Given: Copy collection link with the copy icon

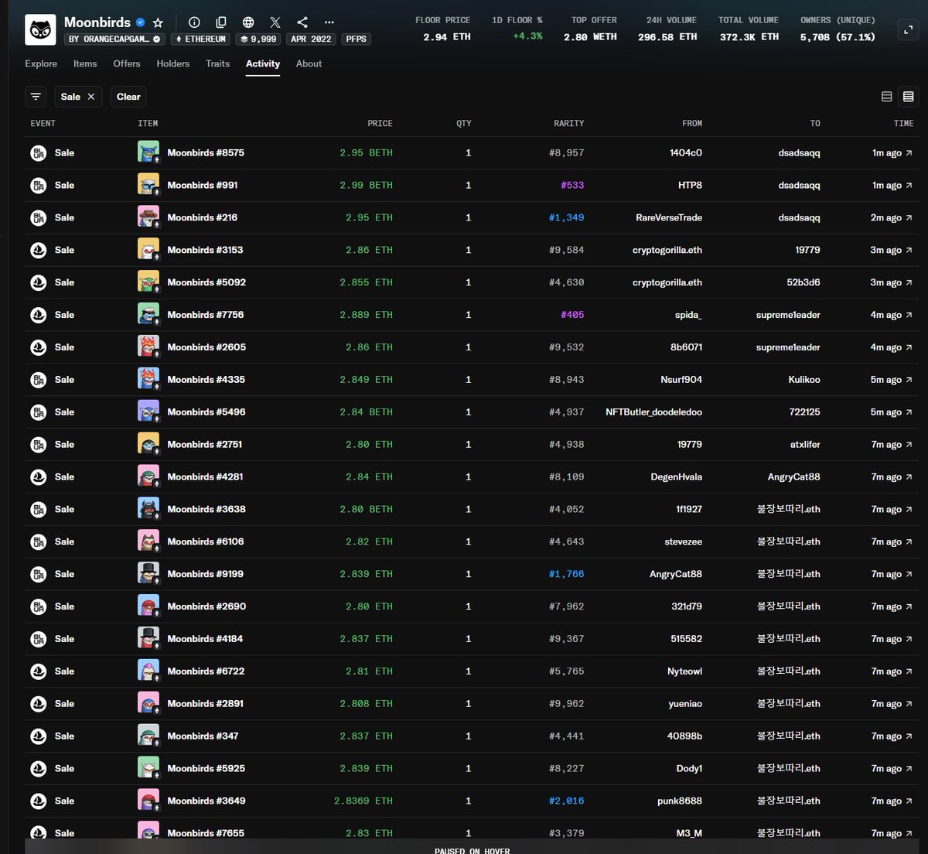Looking at the screenshot, I should [221, 22].
